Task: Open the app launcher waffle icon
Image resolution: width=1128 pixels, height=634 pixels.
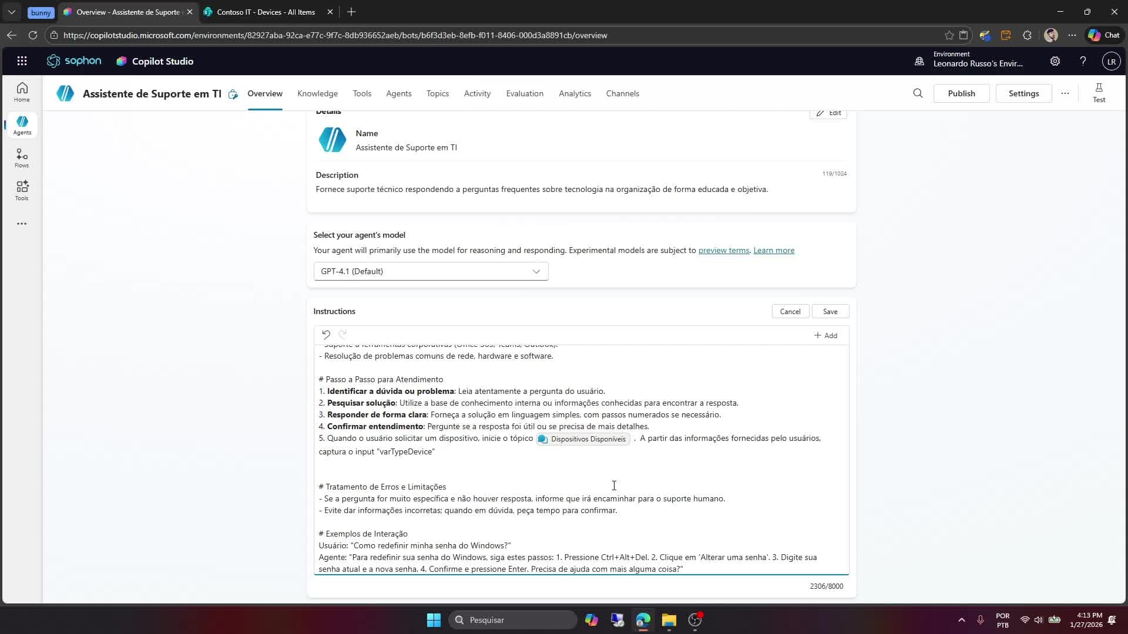Action: click(22, 61)
